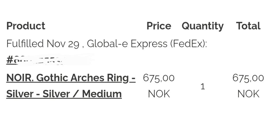276x126 pixels.
Task: Click the 675,00 amount under Total
Action: tap(248, 78)
